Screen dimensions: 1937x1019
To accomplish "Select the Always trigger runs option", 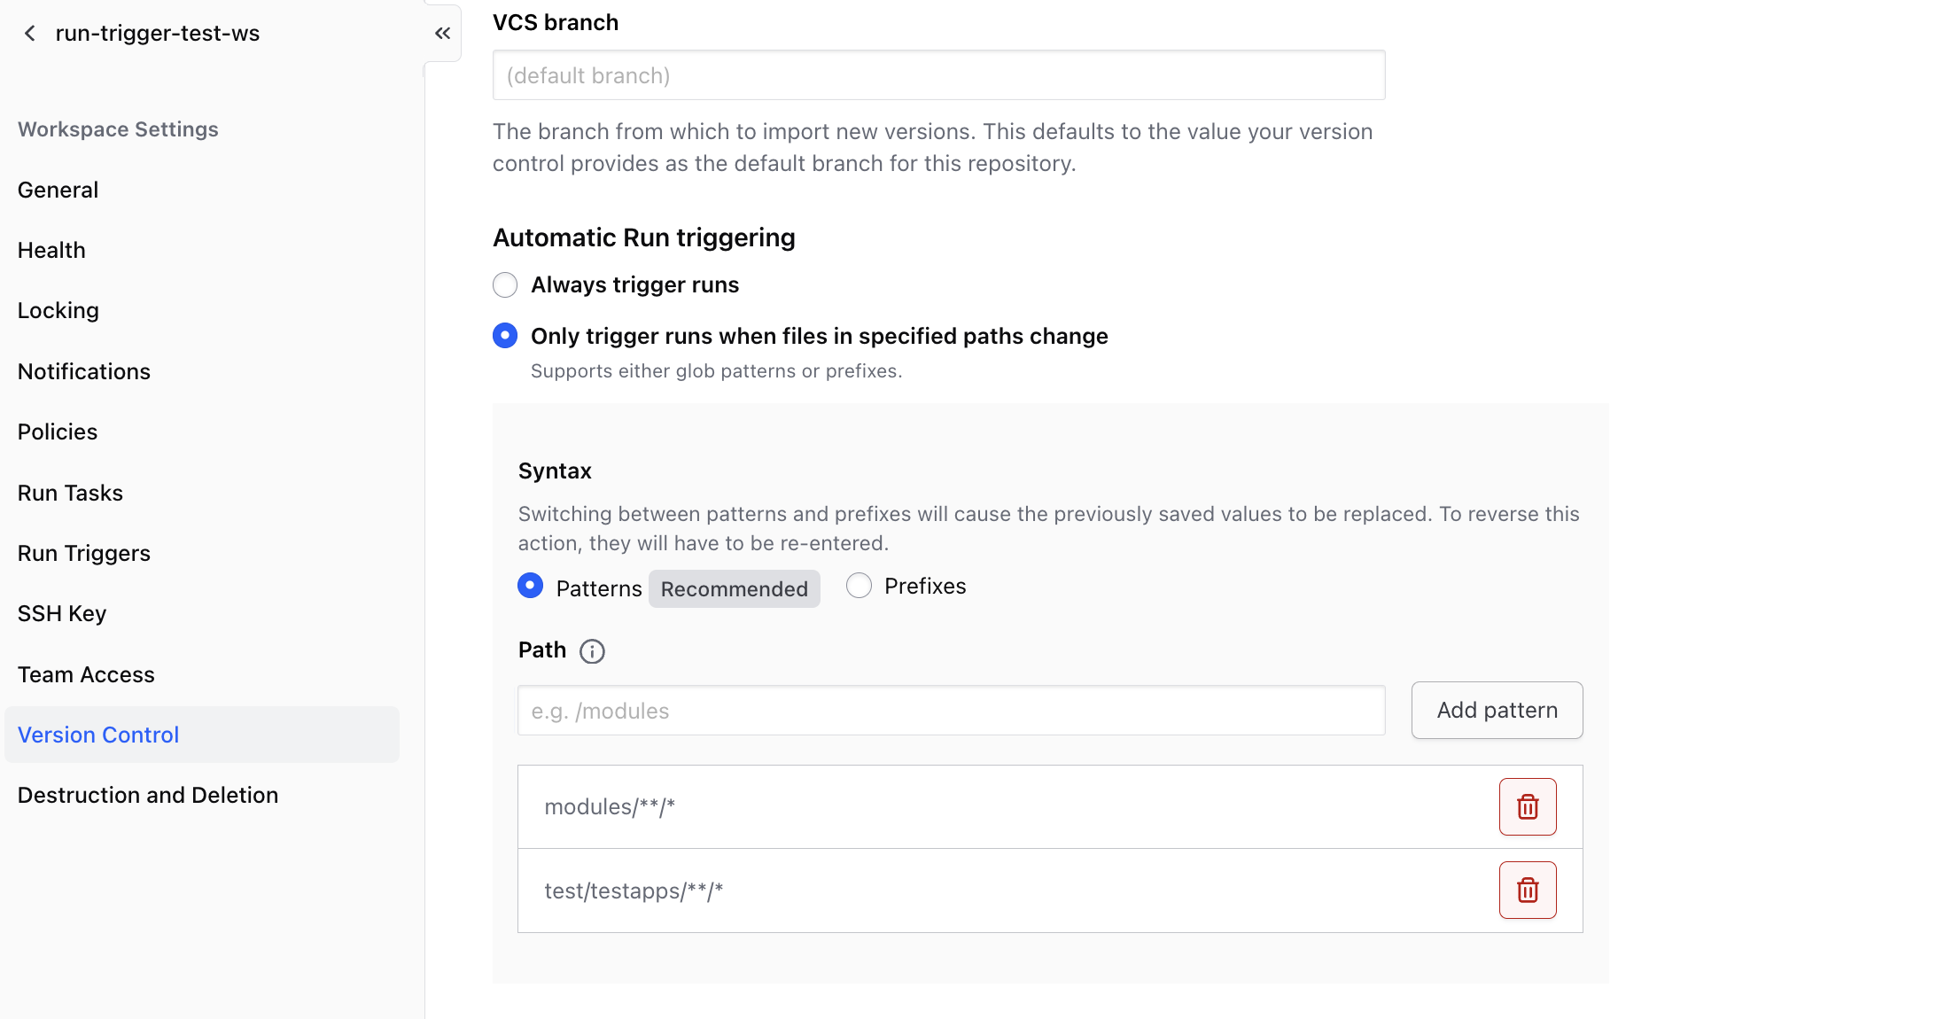I will click(505, 285).
